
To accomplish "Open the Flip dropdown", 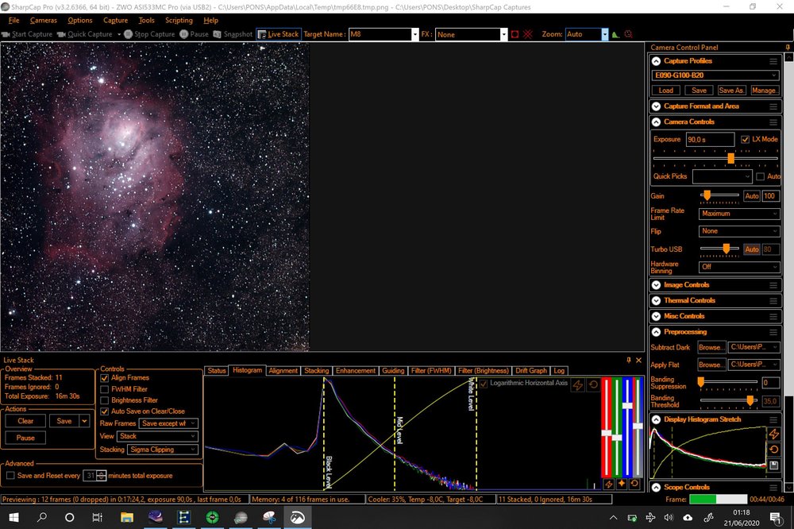I will pos(739,231).
